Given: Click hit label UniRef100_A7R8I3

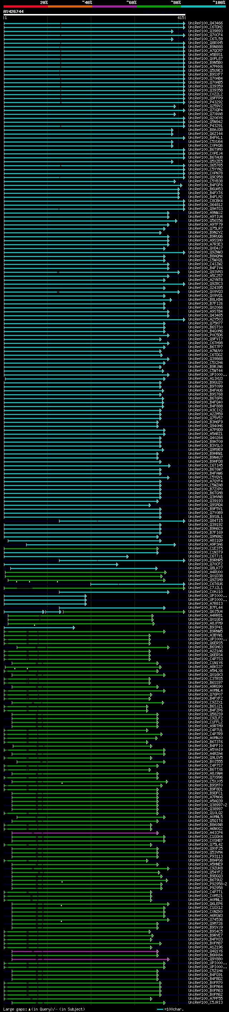Looking at the screenshot, I should (205, 603).
